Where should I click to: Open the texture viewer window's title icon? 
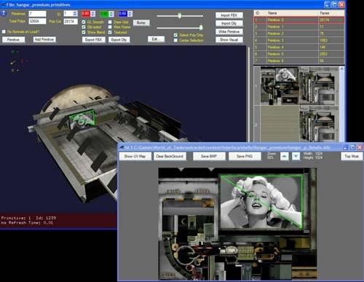point(122,147)
